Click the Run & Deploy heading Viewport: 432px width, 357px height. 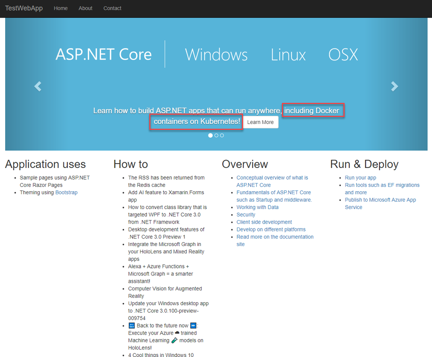[364, 164]
